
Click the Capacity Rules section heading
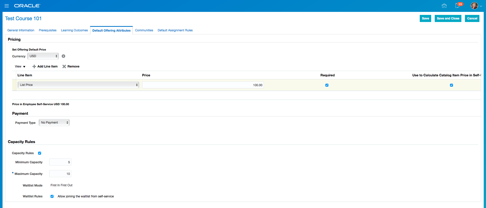(x=22, y=142)
